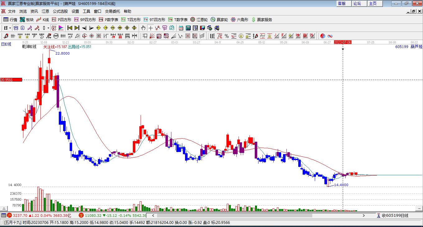Jump to last bar icon
This screenshot has height=227, width=423.
tap(77, 28)
